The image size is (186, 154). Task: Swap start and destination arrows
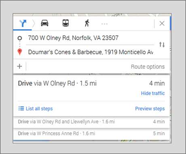[x=162, y=45]
